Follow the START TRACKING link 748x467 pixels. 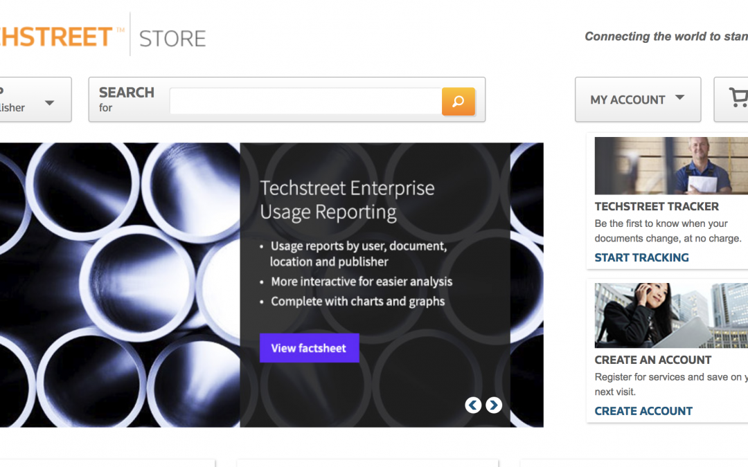[641, 257]
